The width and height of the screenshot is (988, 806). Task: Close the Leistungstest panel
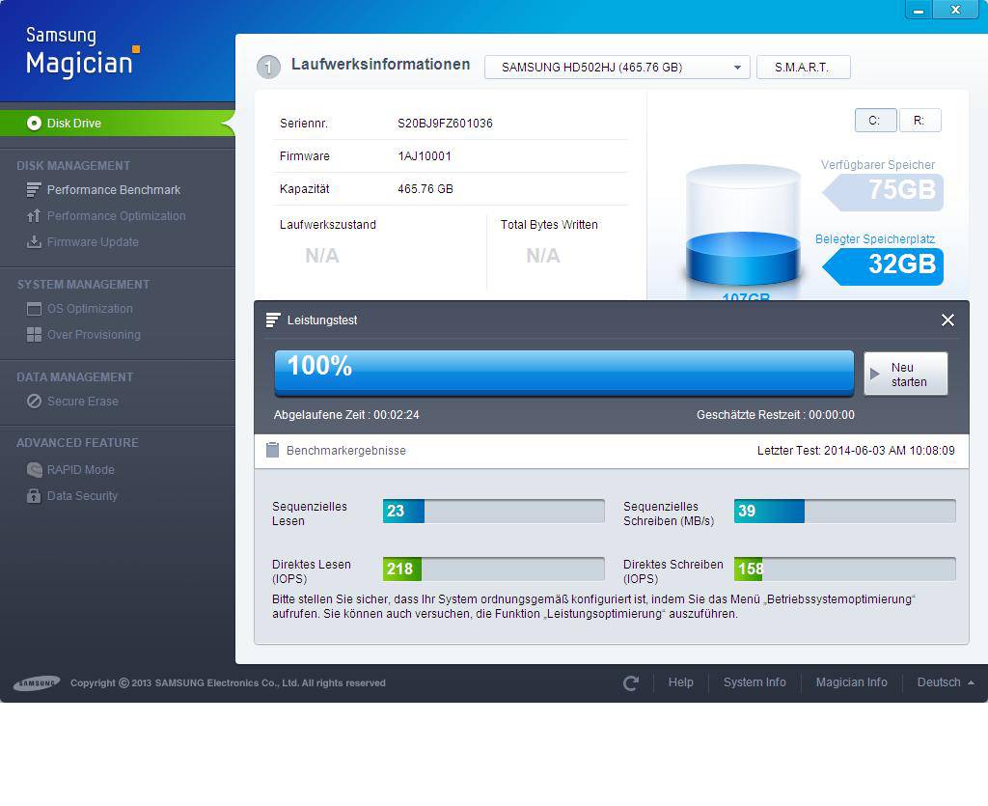click(947, 320)
